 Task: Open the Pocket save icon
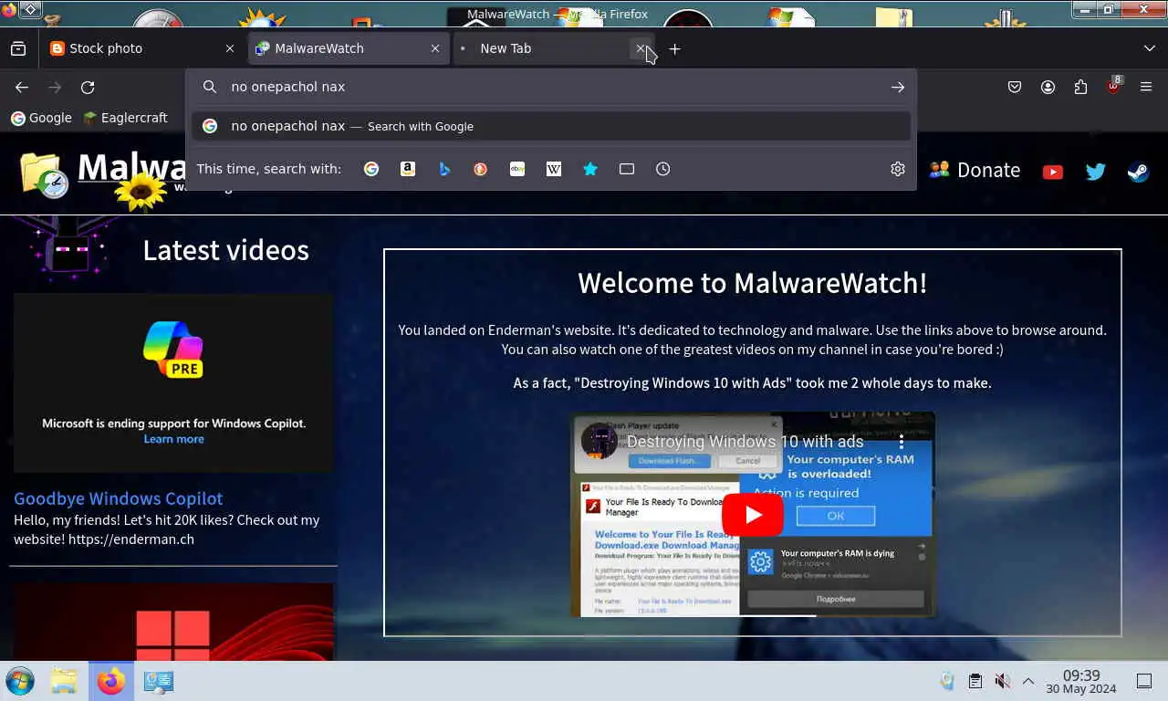tap(1015, 87)
